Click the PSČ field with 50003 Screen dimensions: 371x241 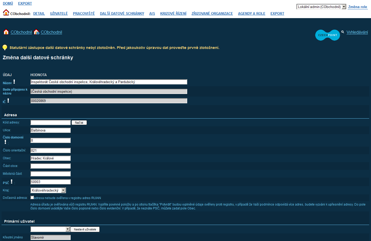pos(51,182)
